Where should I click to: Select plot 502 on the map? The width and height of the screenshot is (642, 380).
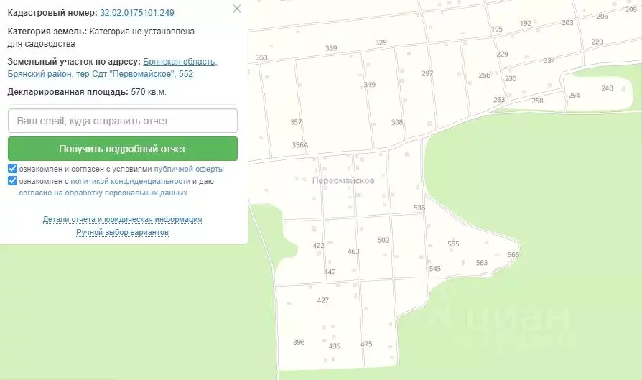(383, 240)
